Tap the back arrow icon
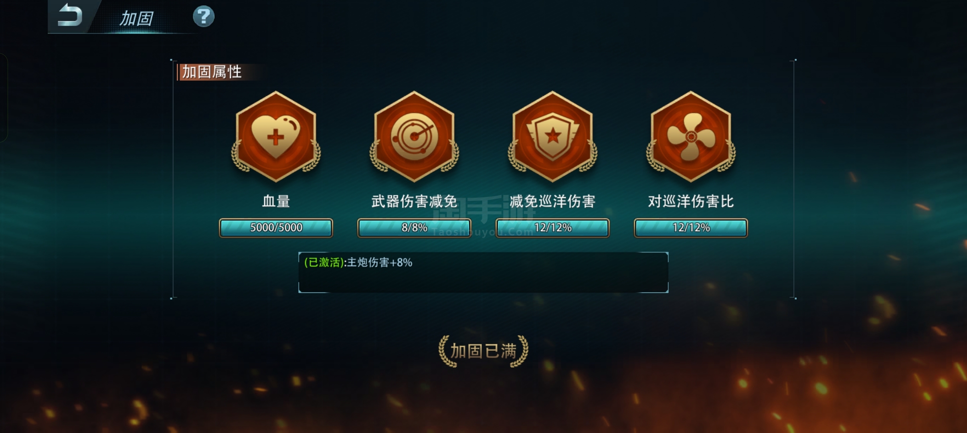 70,15
